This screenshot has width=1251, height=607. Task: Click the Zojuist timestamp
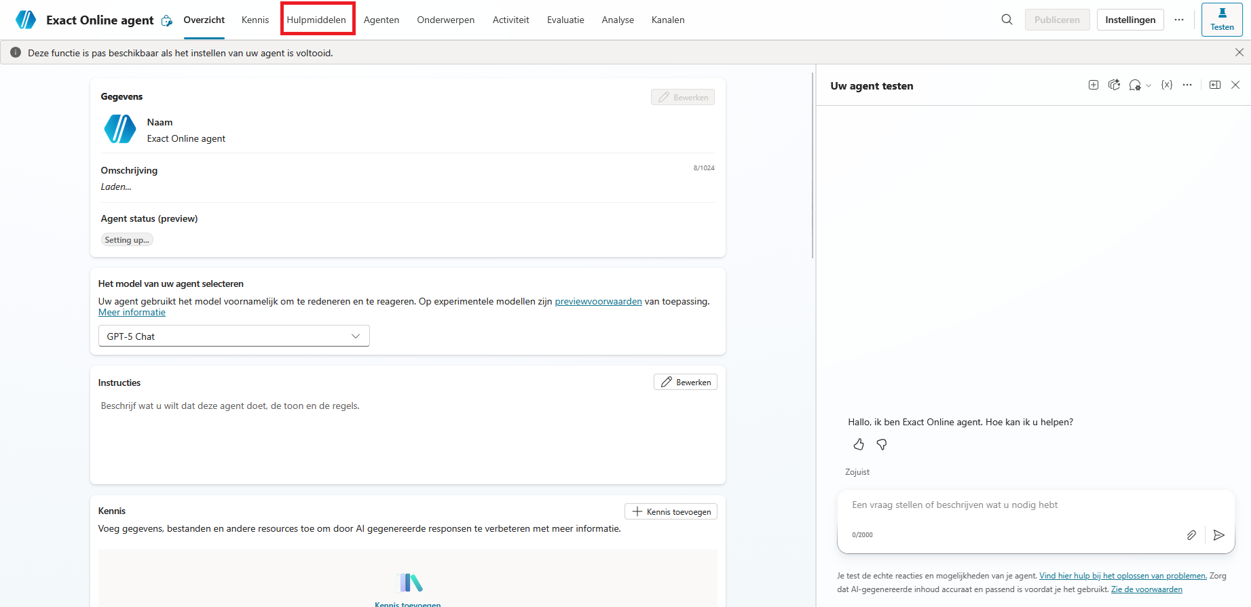coord(857,472)
